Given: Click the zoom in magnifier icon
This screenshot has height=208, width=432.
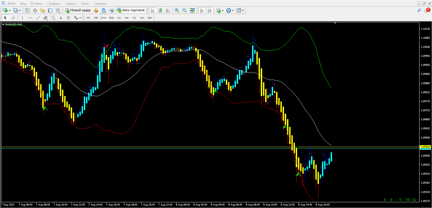Looking at the screenshot, I should tap(177, 10).
